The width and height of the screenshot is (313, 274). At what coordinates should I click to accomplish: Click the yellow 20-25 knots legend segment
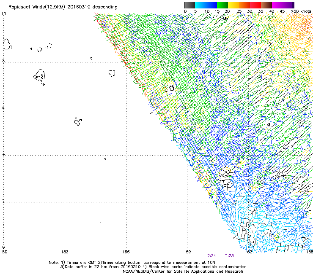point(233,5)
